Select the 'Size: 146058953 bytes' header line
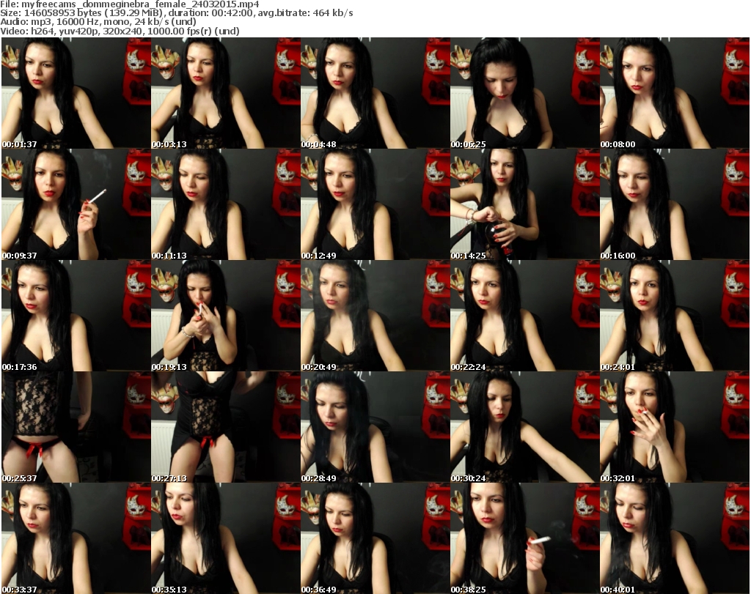Viewport: 751px width, 594px height. [x=177, y=13]
